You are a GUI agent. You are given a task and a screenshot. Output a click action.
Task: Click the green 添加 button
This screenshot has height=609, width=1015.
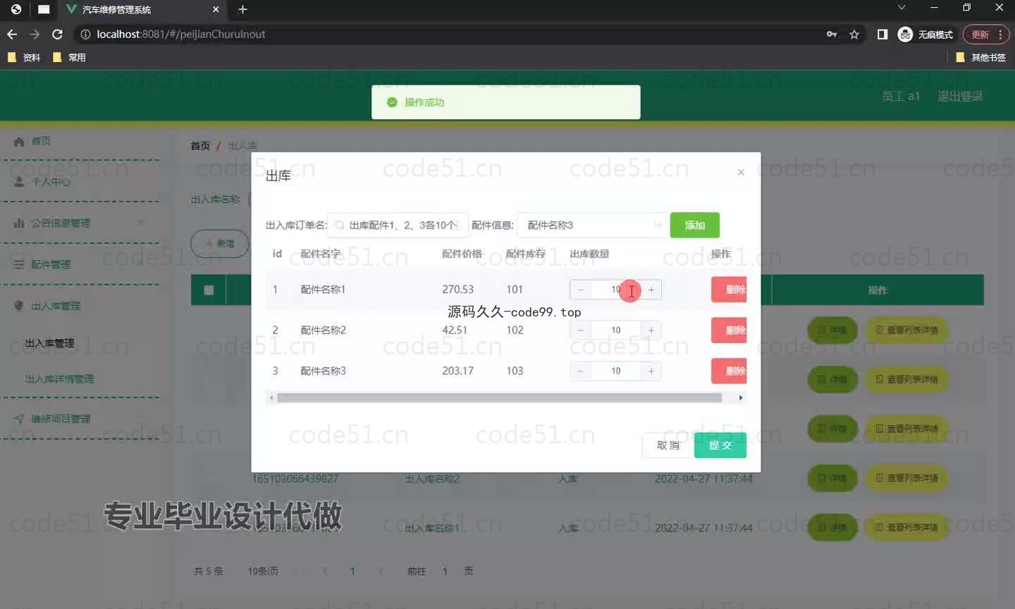pyautogui.click(x=695, y=225)
